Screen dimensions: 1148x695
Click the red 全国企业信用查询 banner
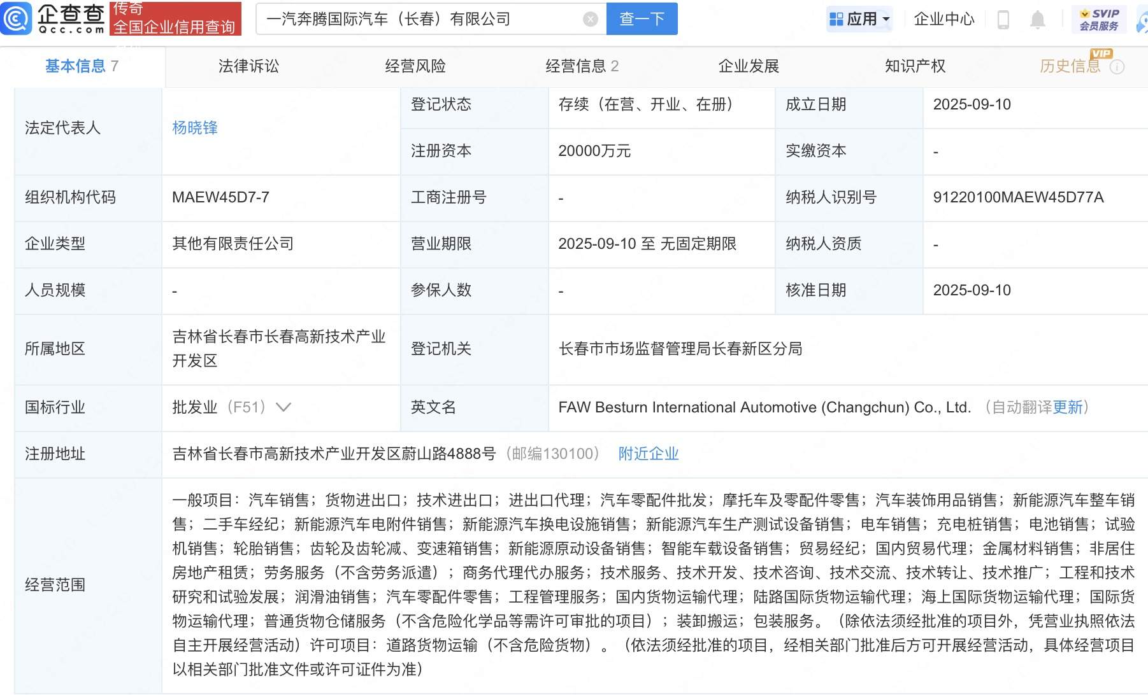175,19
